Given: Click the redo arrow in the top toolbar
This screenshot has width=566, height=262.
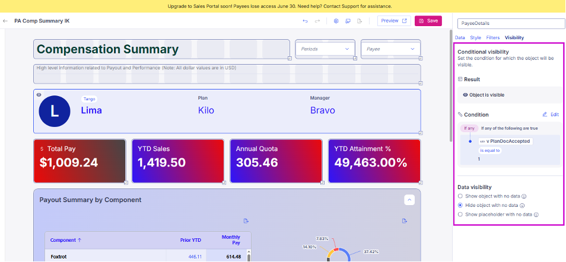Looking at the screenshot, I should (317, 21).
